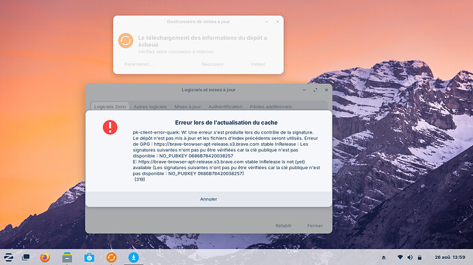Screen dimensions: 473x265
Task: Open the clock showing 26 aoû 13:59
Action: pos(450,257)
